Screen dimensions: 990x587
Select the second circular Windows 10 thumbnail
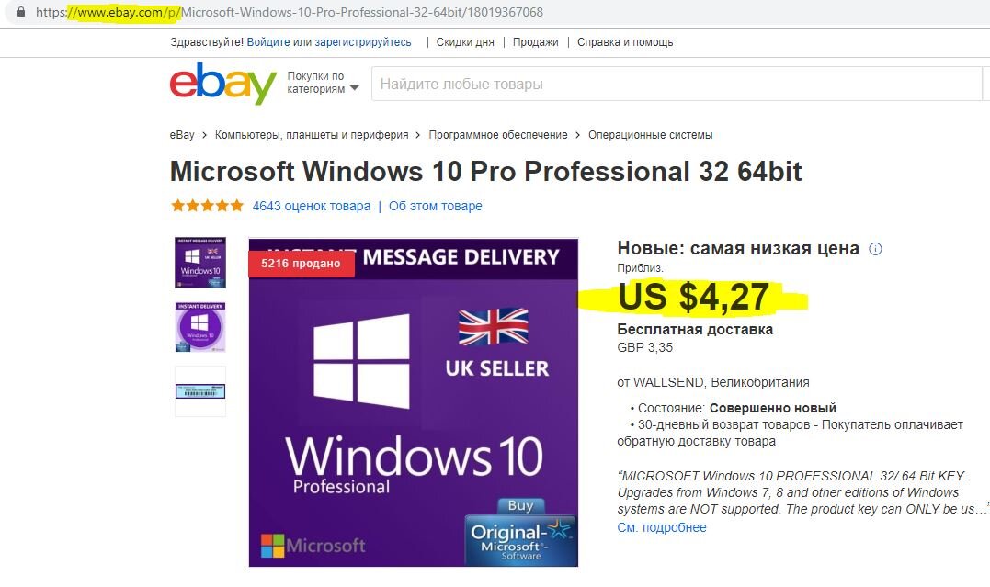(x=200, y=327)
